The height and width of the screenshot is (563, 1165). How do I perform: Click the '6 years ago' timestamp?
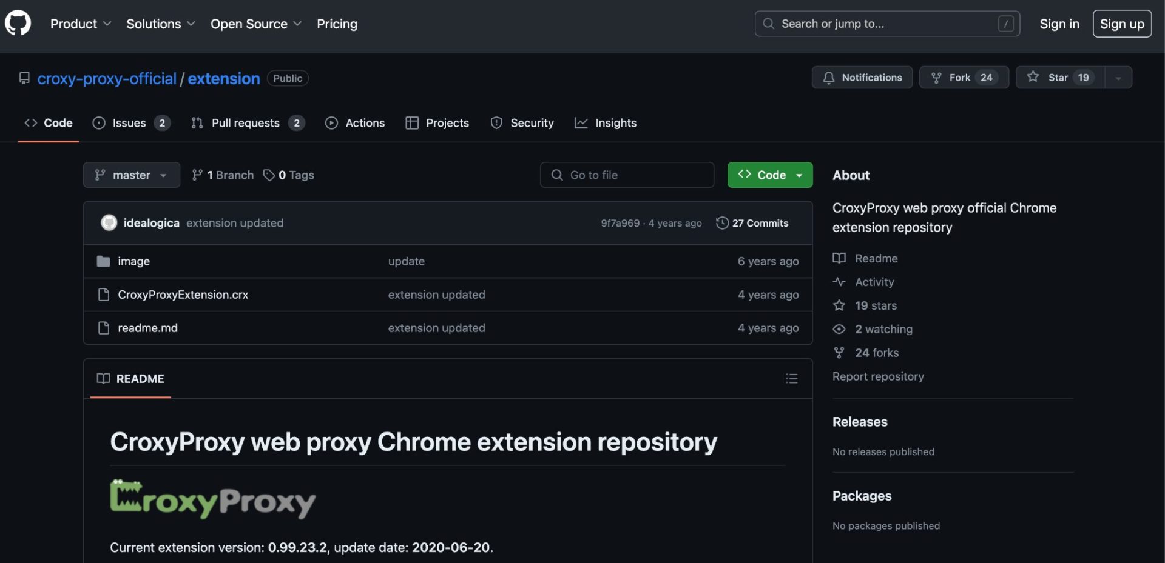(x=768, y=261)
